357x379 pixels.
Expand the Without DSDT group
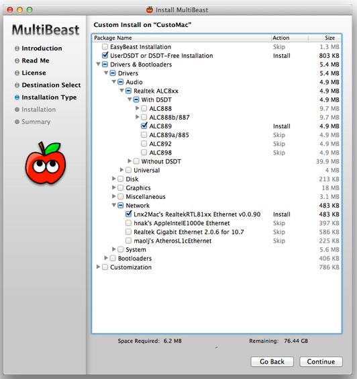tap(130, 161)
